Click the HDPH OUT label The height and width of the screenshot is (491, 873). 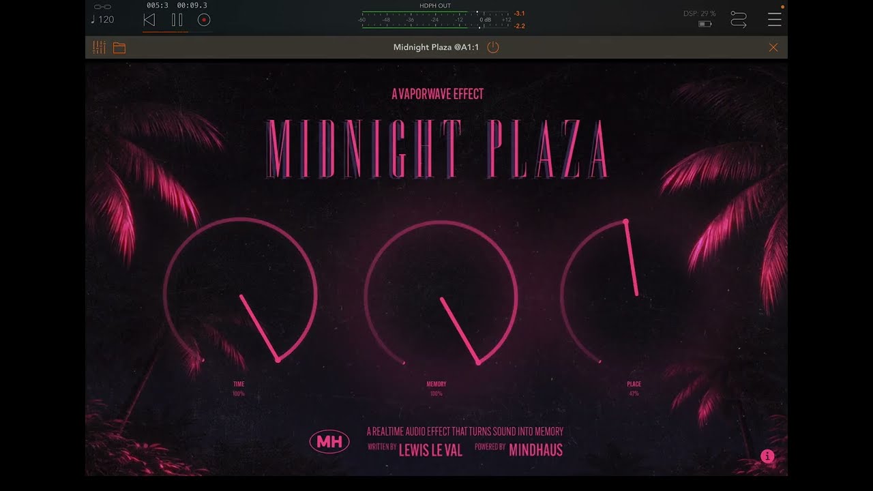click(435, 5)
